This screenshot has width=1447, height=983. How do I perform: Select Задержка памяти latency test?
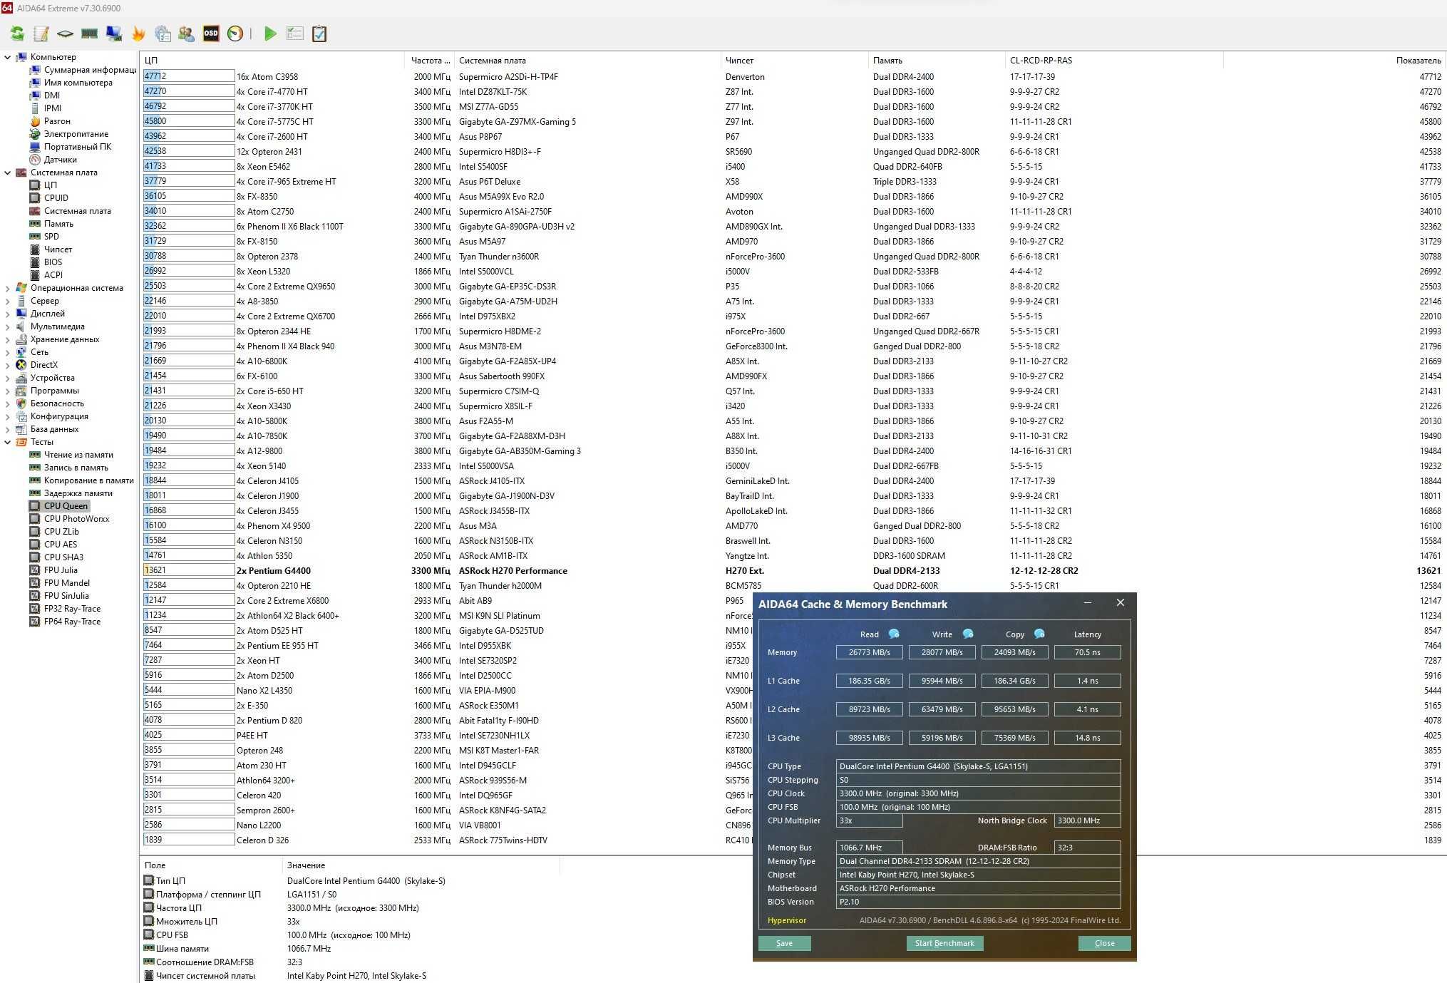pos(78,493)
